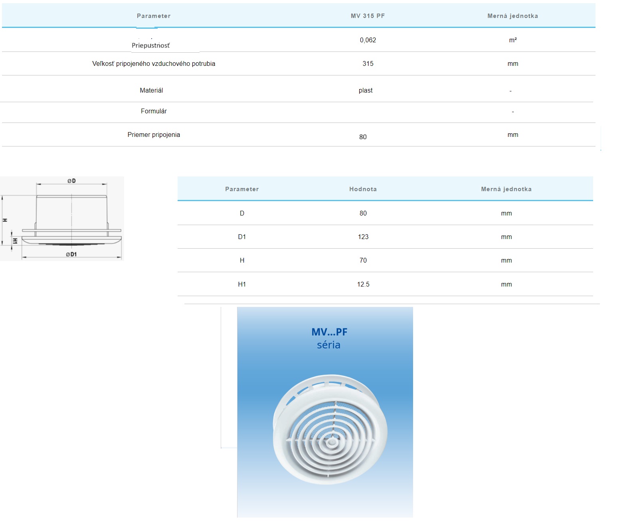
Task: Click the 12.5 value for H1
Action: point(363,284)
